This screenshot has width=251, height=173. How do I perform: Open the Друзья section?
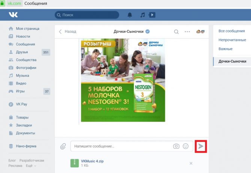tap(22, 52)
